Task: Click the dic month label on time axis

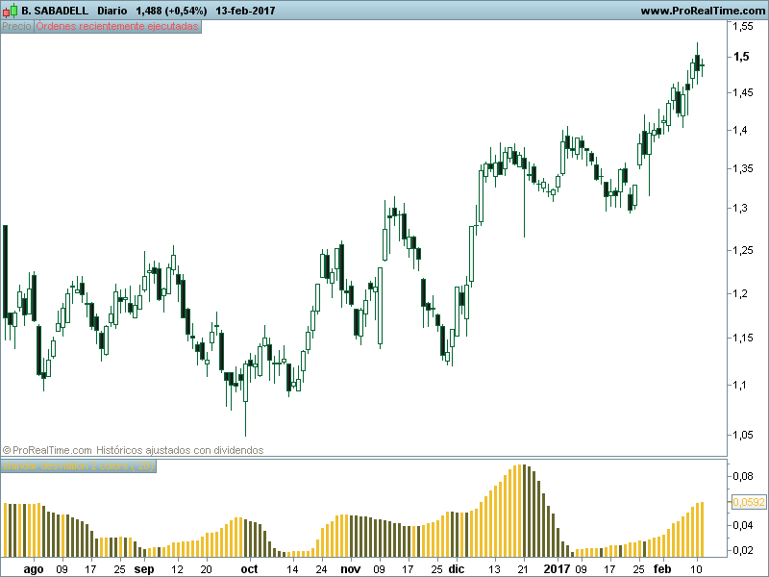Action: click(x=456, y=569)
